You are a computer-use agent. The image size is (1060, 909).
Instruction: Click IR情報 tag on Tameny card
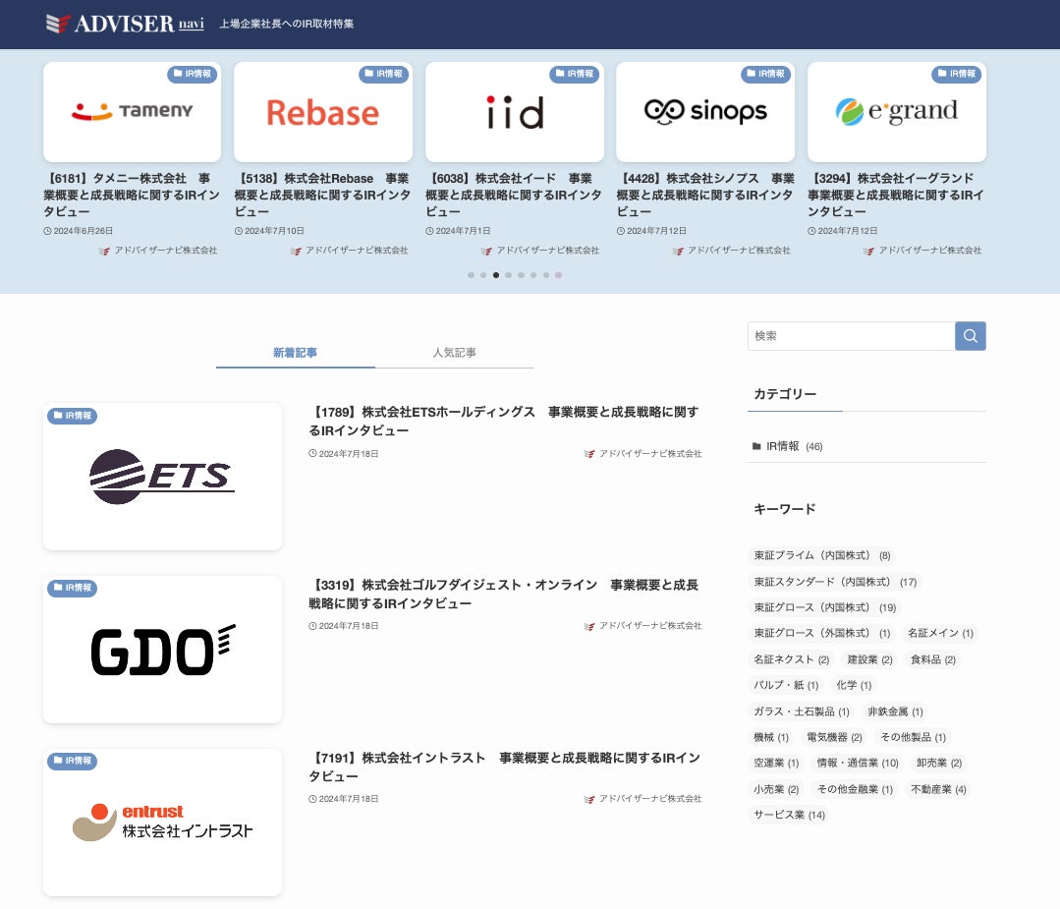point(192,74)
